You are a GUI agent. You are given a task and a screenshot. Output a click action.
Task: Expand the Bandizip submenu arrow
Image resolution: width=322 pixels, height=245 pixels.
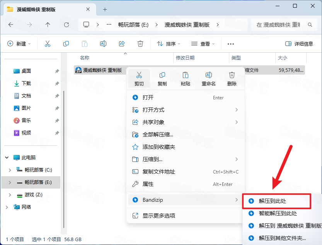point(237,200)
